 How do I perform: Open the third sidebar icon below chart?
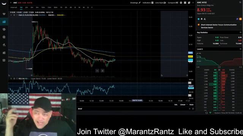4,29
